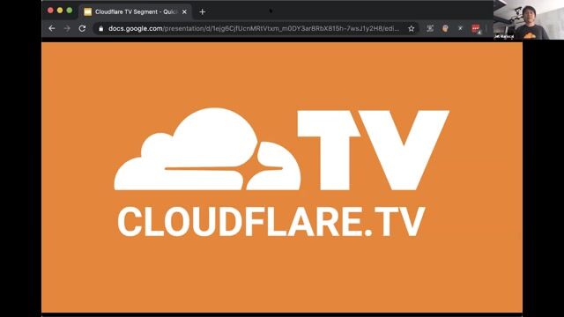
Task: Click the green fullscreen window button
Action: 70,11
